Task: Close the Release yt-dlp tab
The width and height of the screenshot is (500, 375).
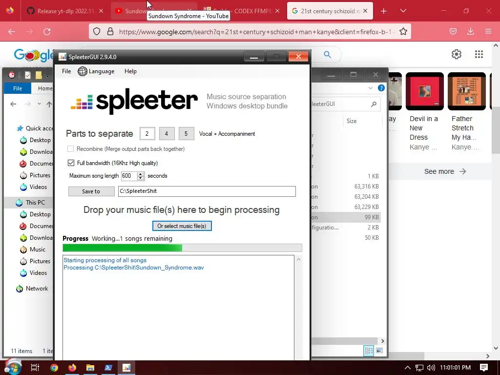Action: (101, 11)
